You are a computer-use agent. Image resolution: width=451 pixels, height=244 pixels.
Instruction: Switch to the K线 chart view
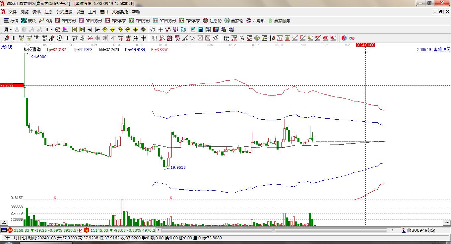(x=45, y=21)
